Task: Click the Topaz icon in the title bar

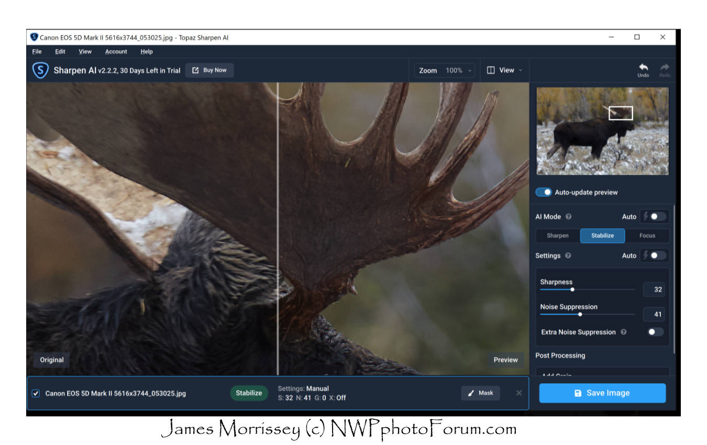Action: pos(34,37)
